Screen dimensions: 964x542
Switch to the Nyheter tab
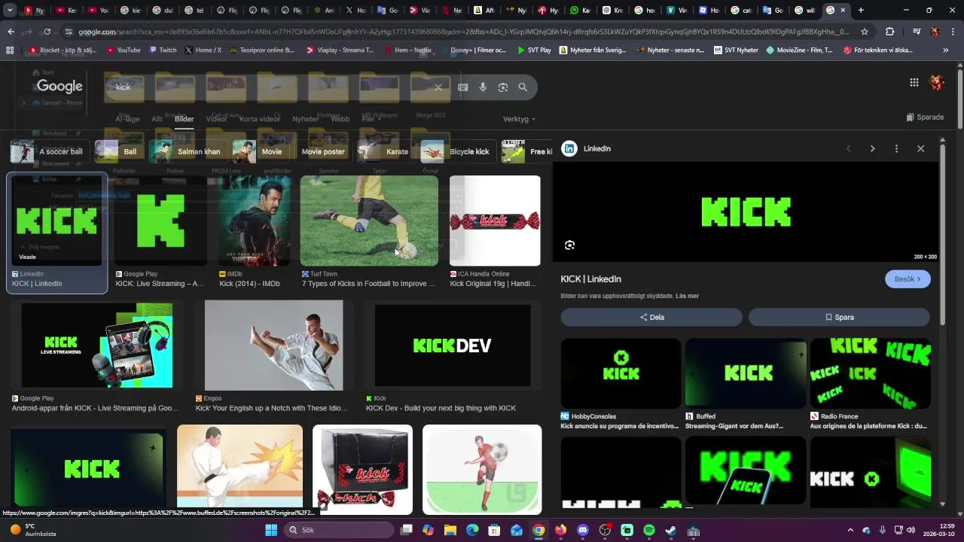coord(305,119)
